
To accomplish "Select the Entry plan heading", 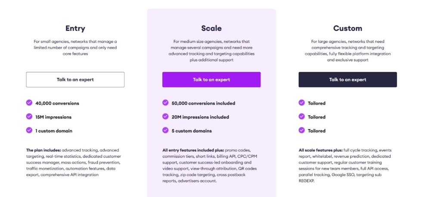I will pos(75,28).
